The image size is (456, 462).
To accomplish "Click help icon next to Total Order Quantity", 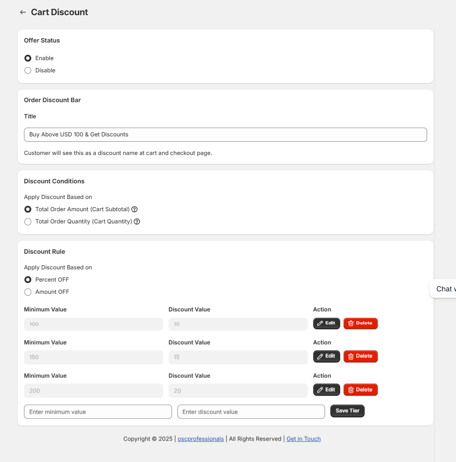I will coord(137,221).
